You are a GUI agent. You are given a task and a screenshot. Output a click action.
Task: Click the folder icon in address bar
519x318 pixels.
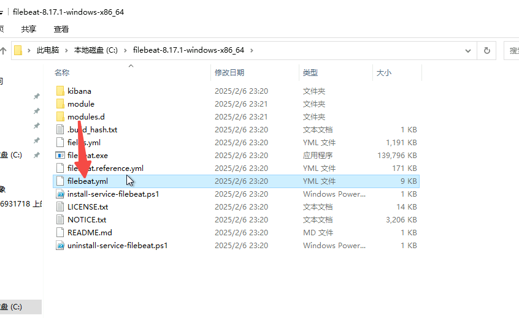(18, 51)
